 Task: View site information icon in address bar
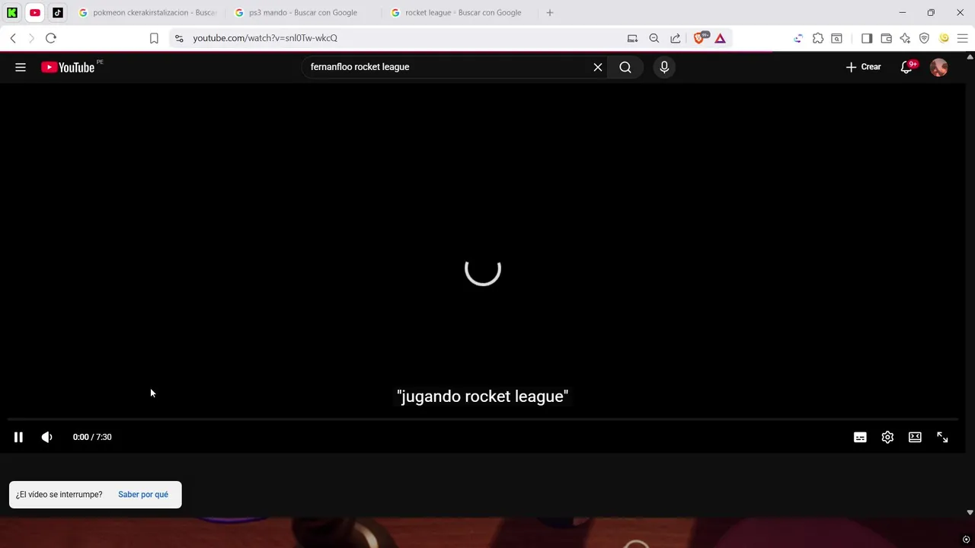pyautogui.click(x=178, y=38)
